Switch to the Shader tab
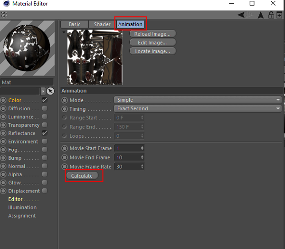The height and width of the screenshot is (249, 285). tap(102, 24)
